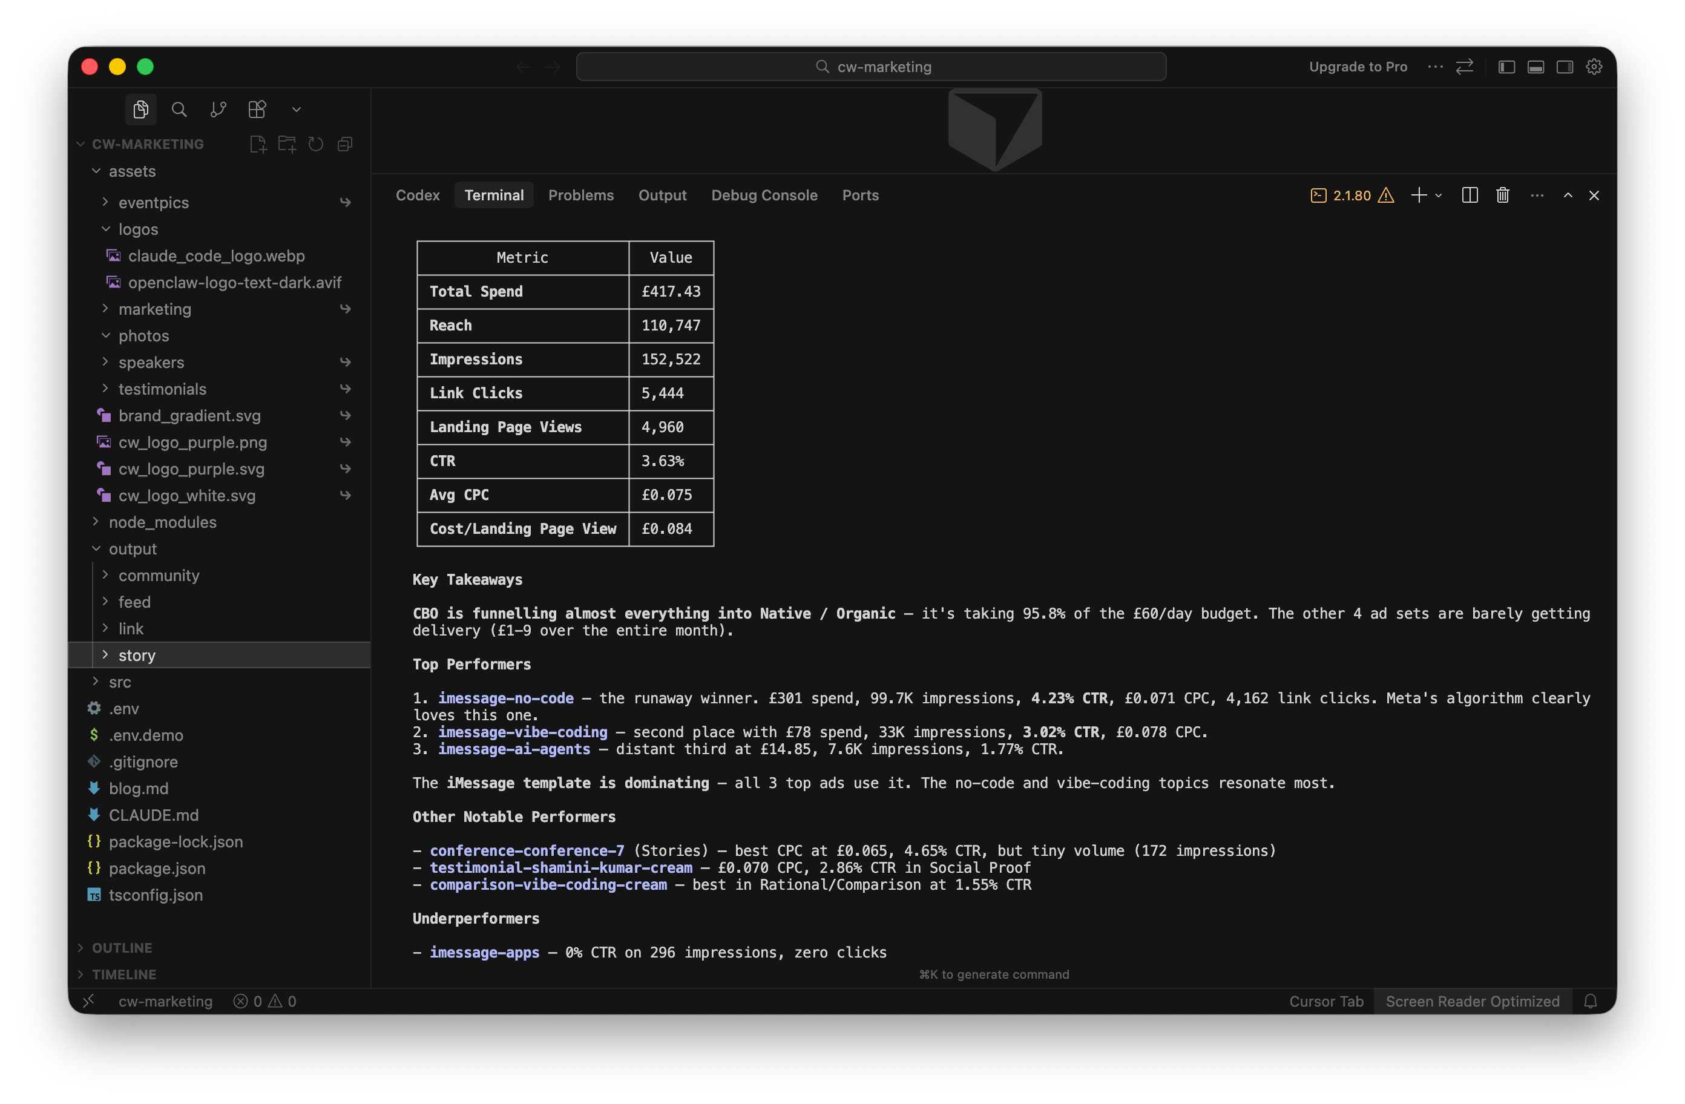The height and width of the screenshot is (1104, 1685).
Task: Switch to the Problems tab
Action: click(580, 195)
